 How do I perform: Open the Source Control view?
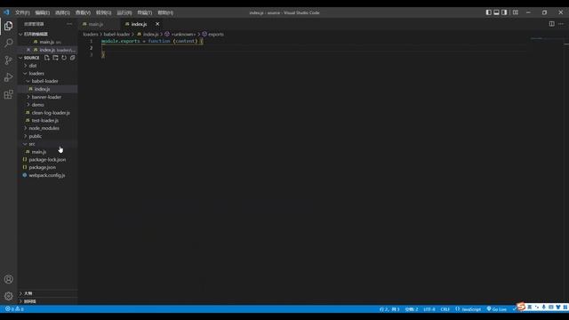(8, 60)
